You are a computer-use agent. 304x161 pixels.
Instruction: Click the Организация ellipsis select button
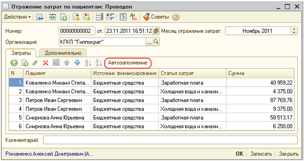click(x=149, y=42)
